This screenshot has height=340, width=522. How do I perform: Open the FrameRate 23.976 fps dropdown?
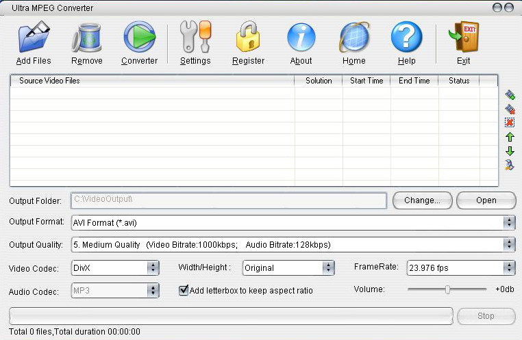(509, 267)
